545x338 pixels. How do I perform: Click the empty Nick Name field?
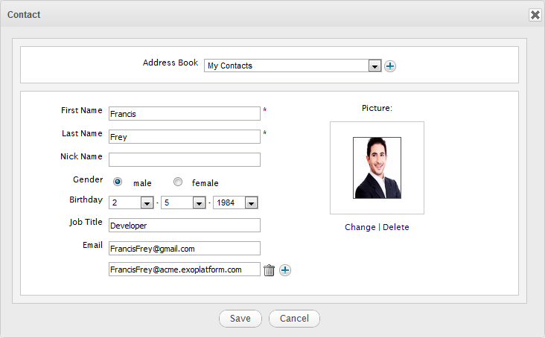pyautogui.click(x=184, y=159)
